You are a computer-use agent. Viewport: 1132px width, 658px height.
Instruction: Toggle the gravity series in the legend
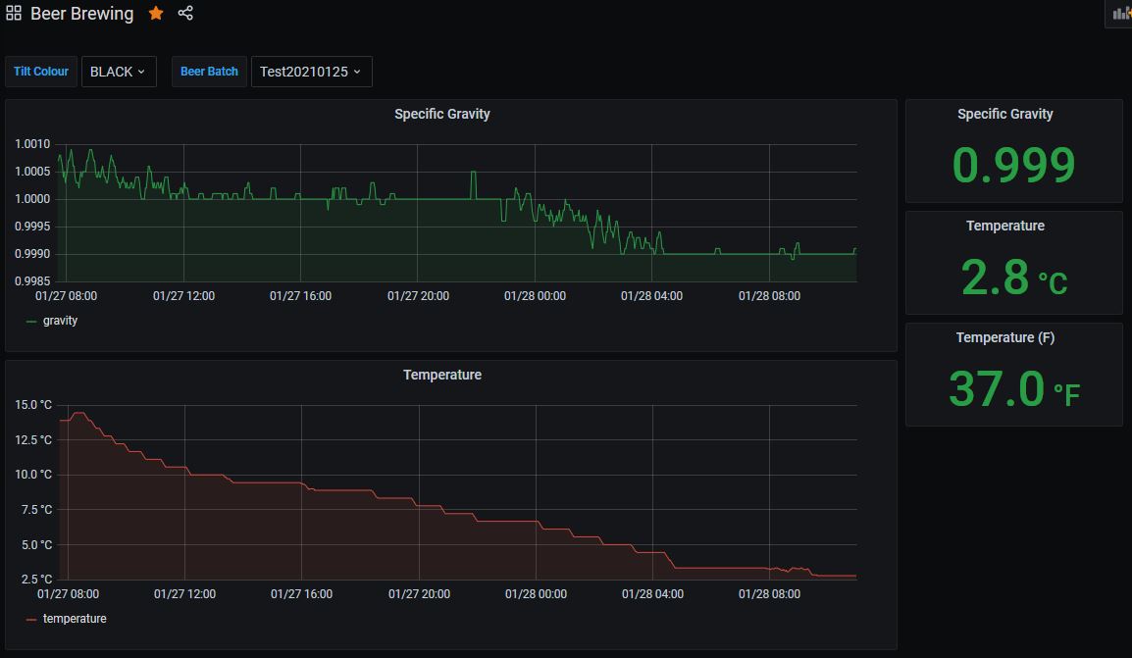(60, 321)
